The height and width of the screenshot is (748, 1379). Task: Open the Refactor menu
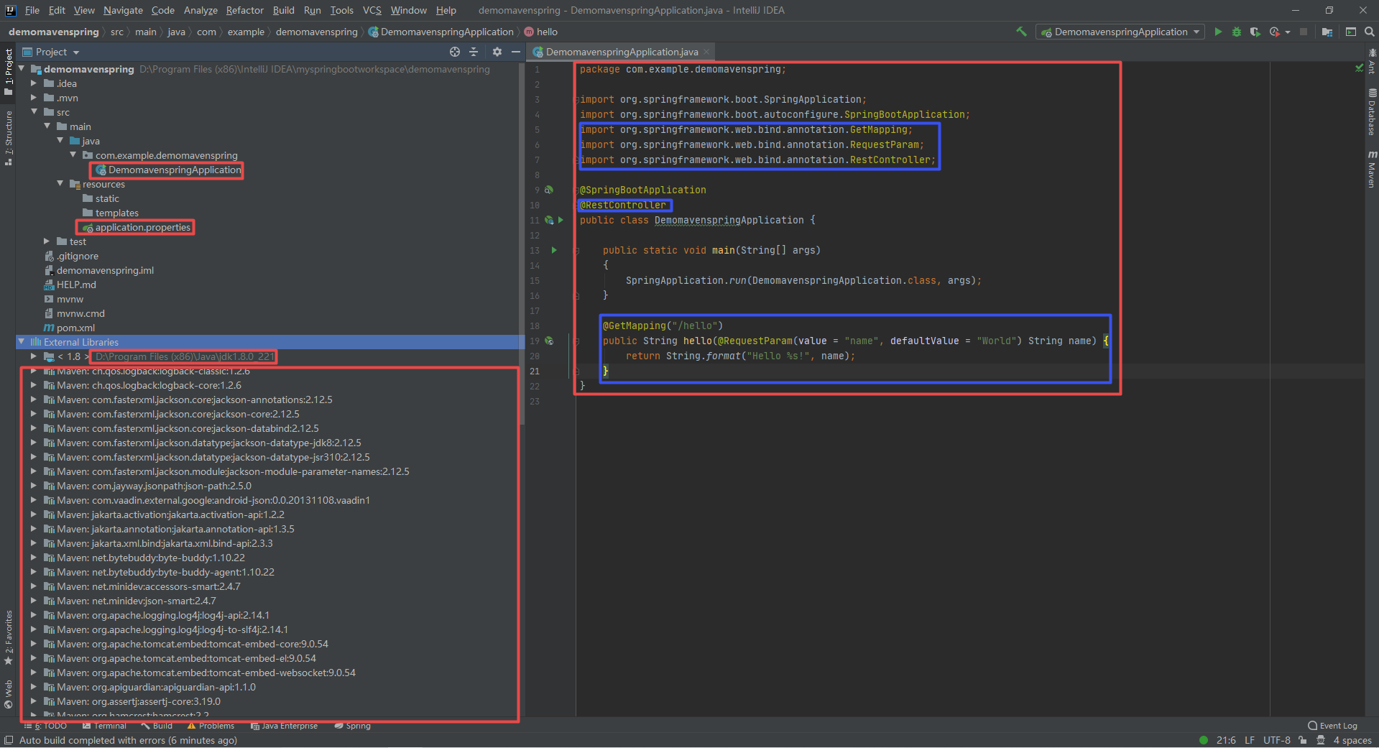pyautogui.click(x=245, y=10)
